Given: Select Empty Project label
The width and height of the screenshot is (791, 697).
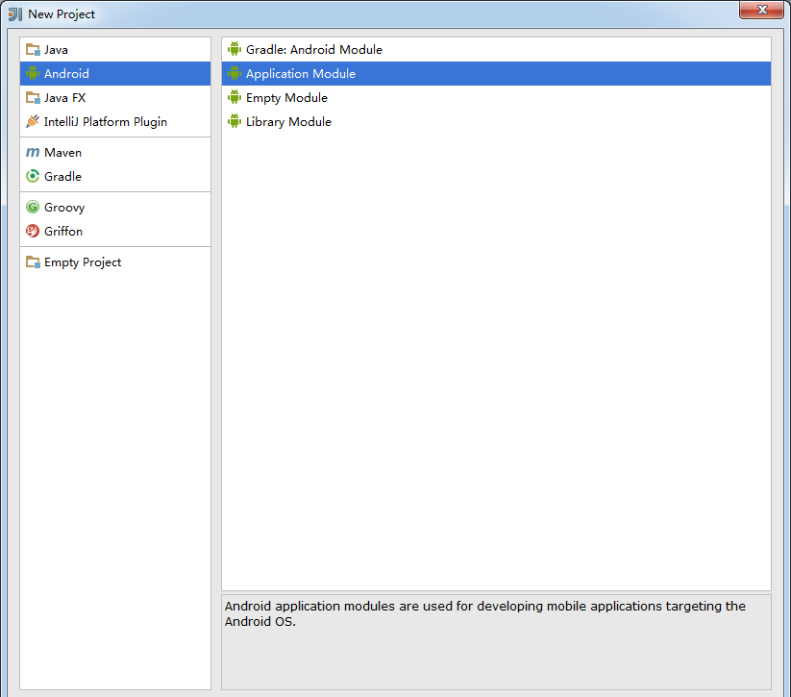Looking at the screenshot, I should (83, 262).
